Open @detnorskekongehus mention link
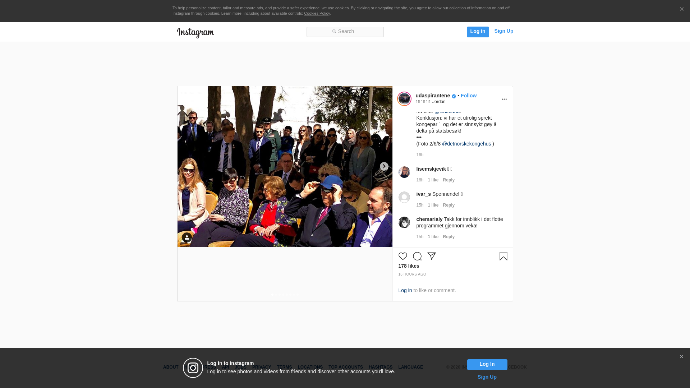 pos(466,144)
